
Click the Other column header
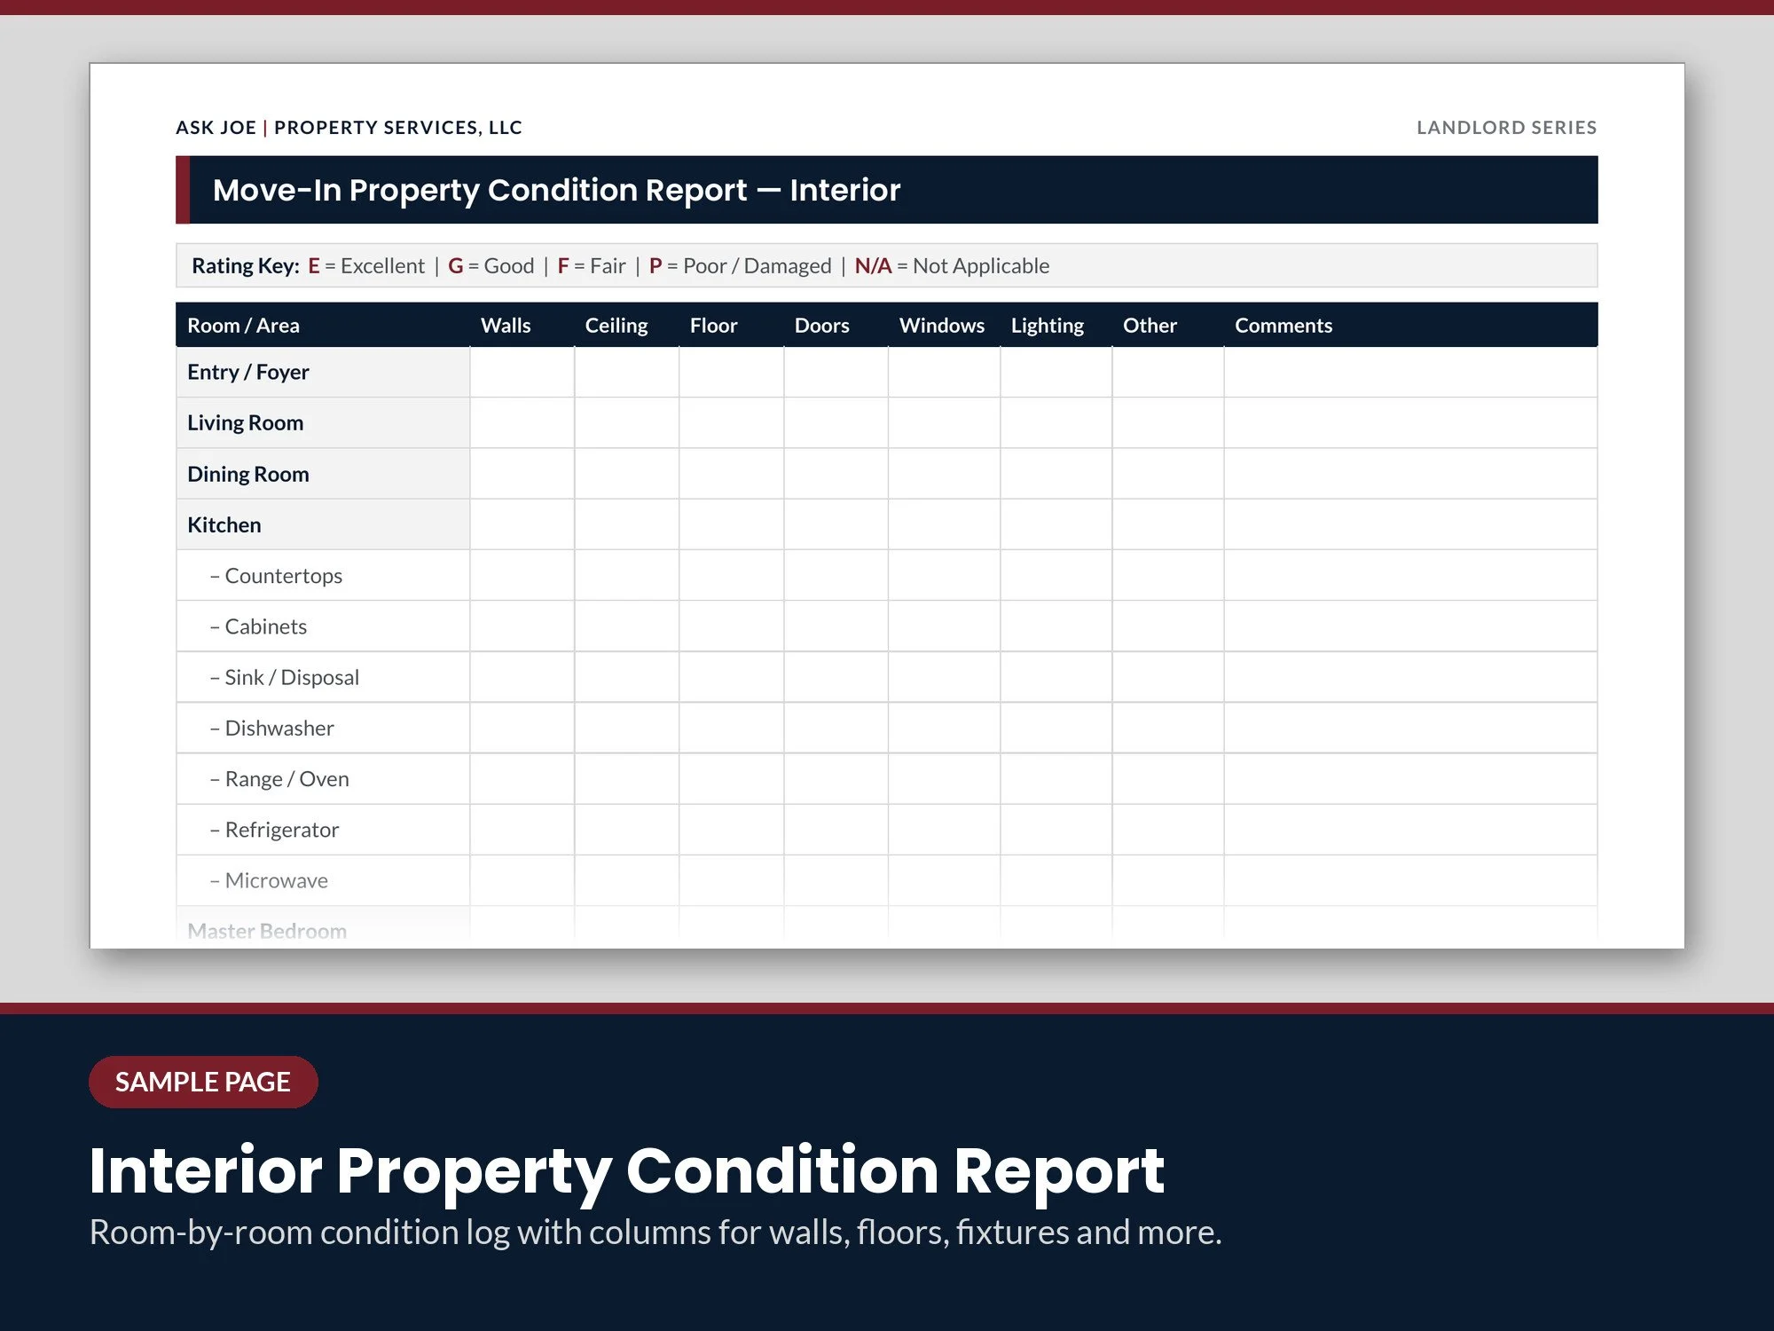pyautogui.click(x=1150, y=325)
